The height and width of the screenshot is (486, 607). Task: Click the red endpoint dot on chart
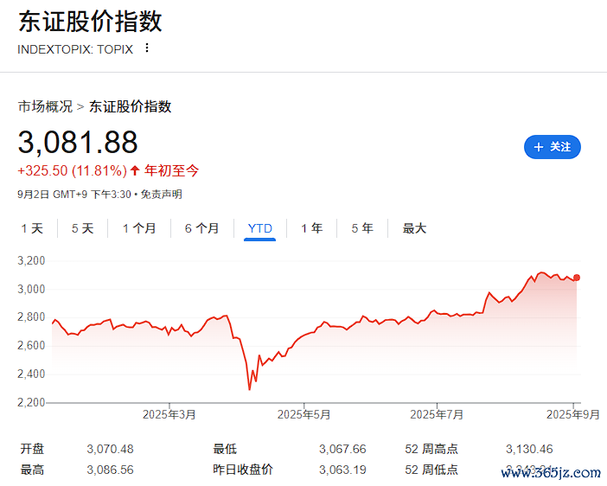577,278
